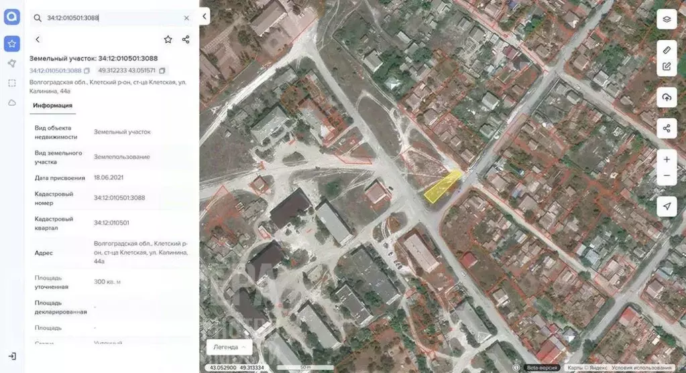This screenshot has width=686, height=373.
Task: Share the map via right toolbar
Action: [x=667, y=128]
